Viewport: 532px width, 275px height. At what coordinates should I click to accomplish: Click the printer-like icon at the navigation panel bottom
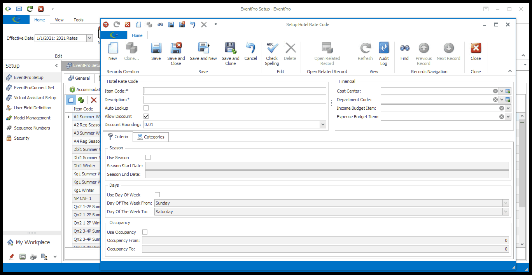23,257
